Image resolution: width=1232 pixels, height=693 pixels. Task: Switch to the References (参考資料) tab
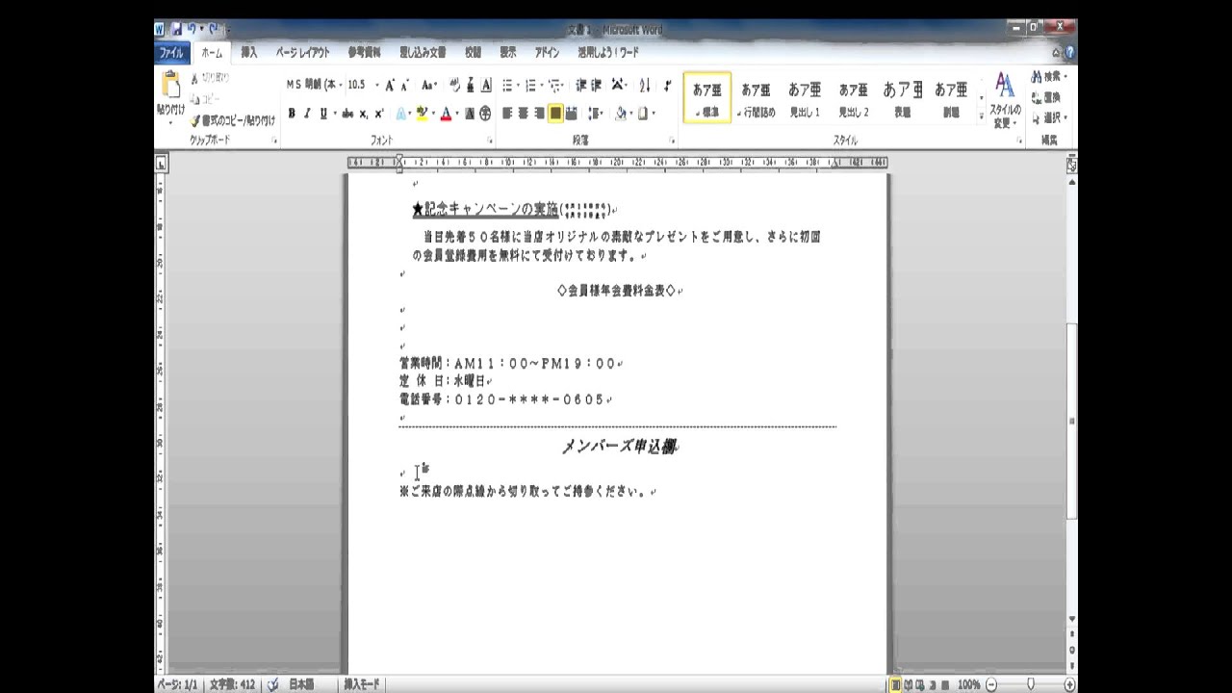pos(364,53)
